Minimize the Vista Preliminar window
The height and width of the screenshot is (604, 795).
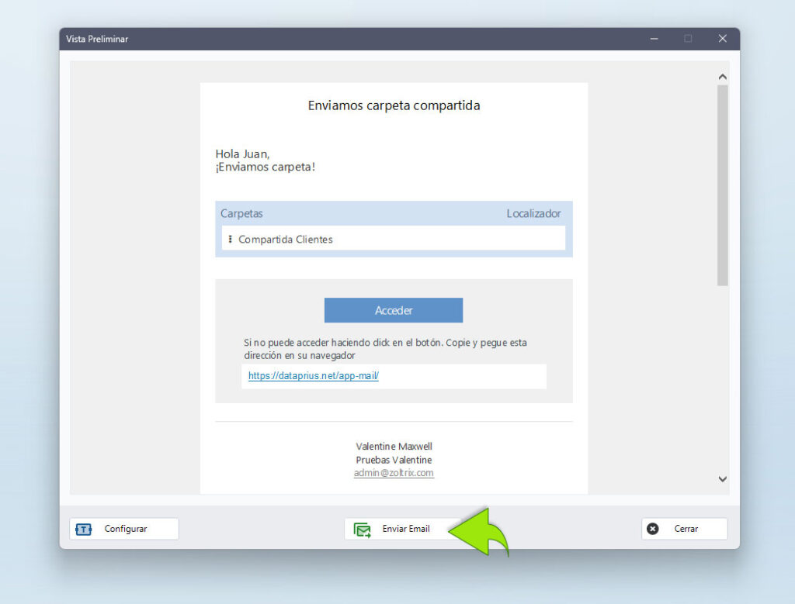click(653, 39)
